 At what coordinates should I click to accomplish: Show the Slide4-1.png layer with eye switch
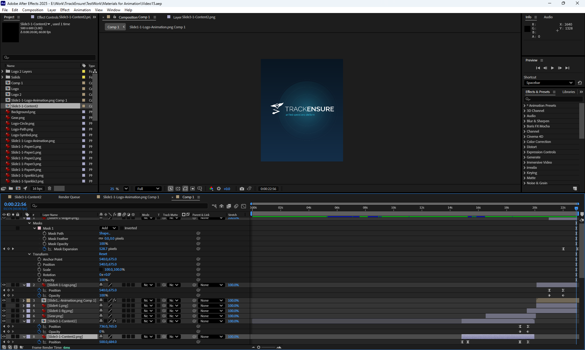(4, 306)
